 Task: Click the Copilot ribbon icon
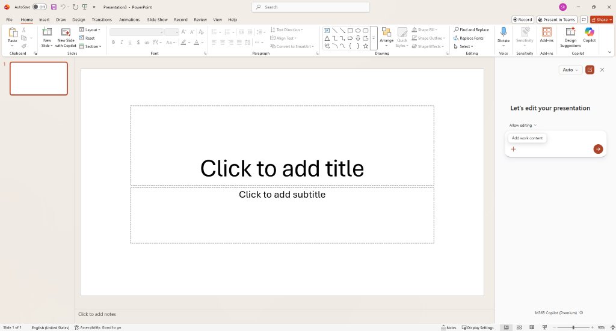point(590,32)
